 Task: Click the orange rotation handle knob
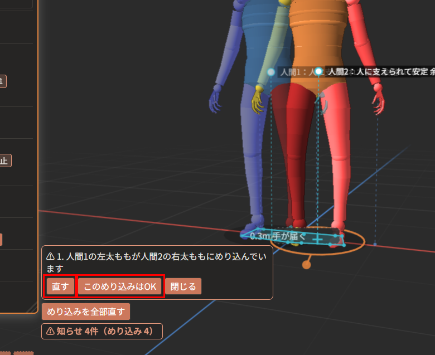(x=306, y=265)
